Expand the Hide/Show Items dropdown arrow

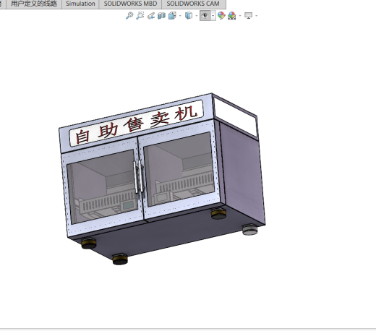pos(213,16)
